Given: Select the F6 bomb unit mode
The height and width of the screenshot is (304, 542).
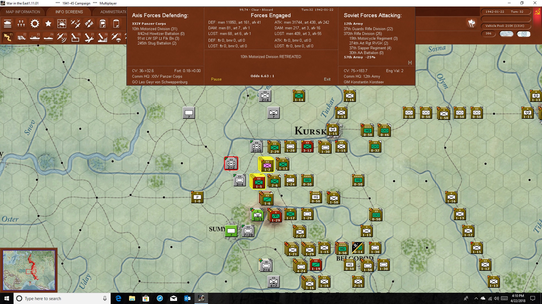Looking at the screenshot, I should click(x=75, y=37).
